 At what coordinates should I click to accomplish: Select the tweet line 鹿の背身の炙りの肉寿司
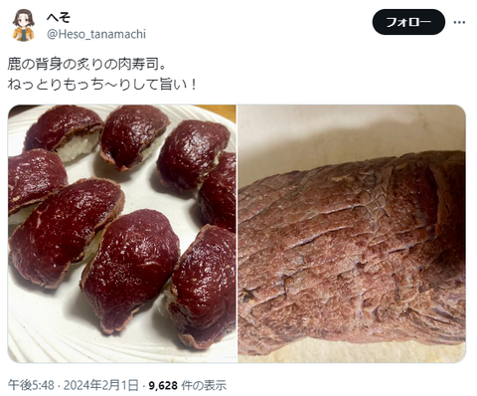(x=86, y=65)
